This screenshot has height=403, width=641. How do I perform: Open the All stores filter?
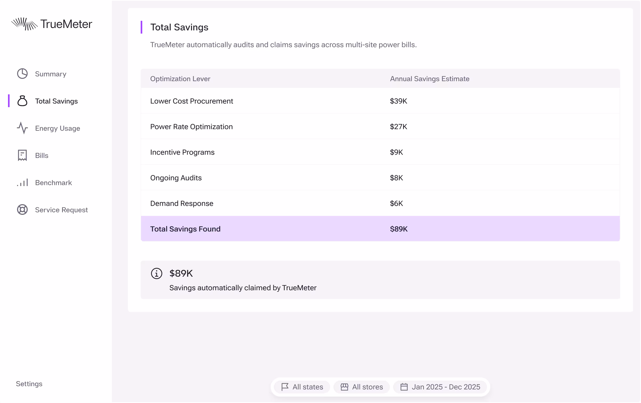pos(362,387)
